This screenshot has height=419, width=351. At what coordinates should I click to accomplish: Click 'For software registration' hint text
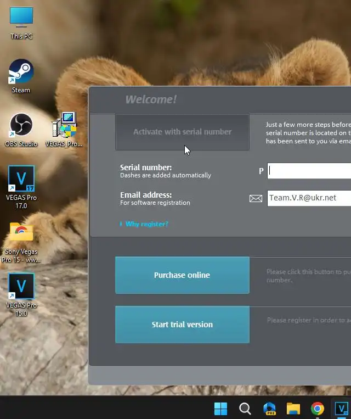coord(155,203)
